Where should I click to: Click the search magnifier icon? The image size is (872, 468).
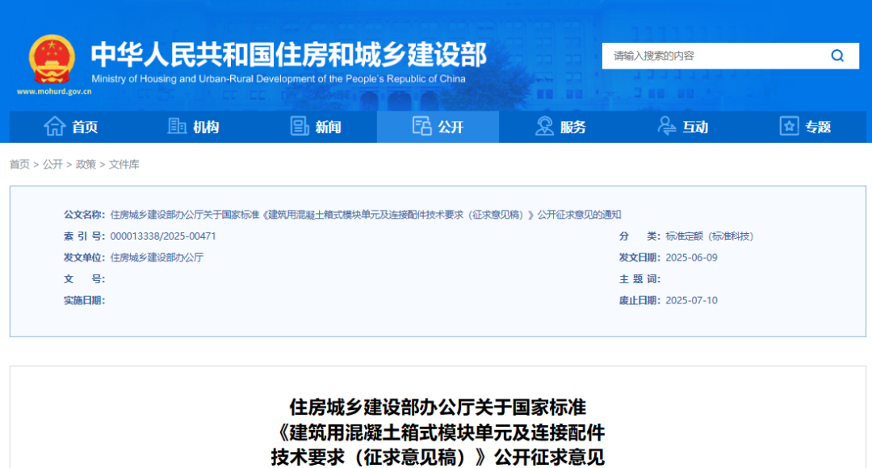pos(837,56)
